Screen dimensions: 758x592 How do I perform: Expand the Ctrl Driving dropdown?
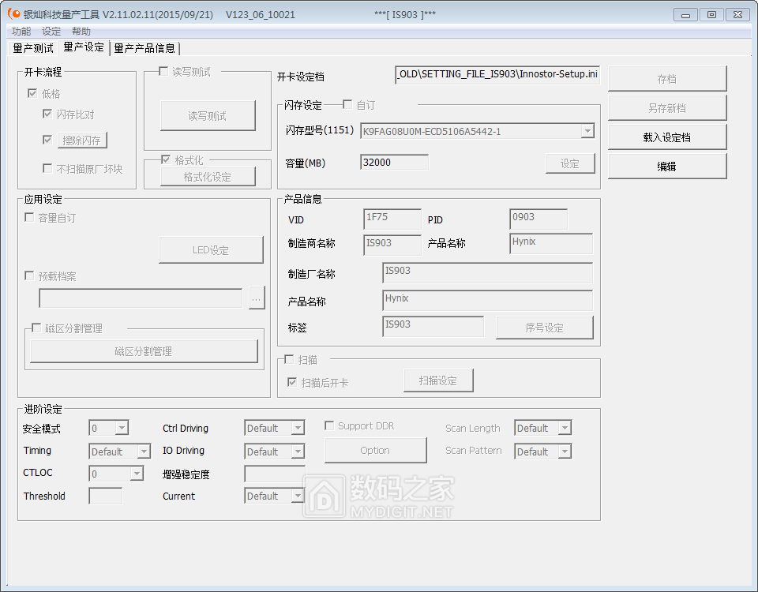click(297, 429)
